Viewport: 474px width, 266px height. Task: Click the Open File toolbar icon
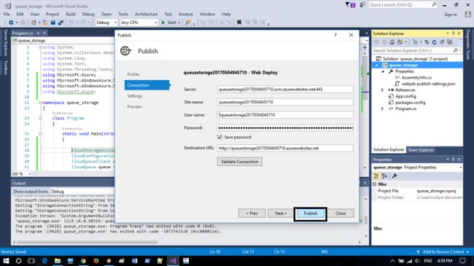point(45,23)
